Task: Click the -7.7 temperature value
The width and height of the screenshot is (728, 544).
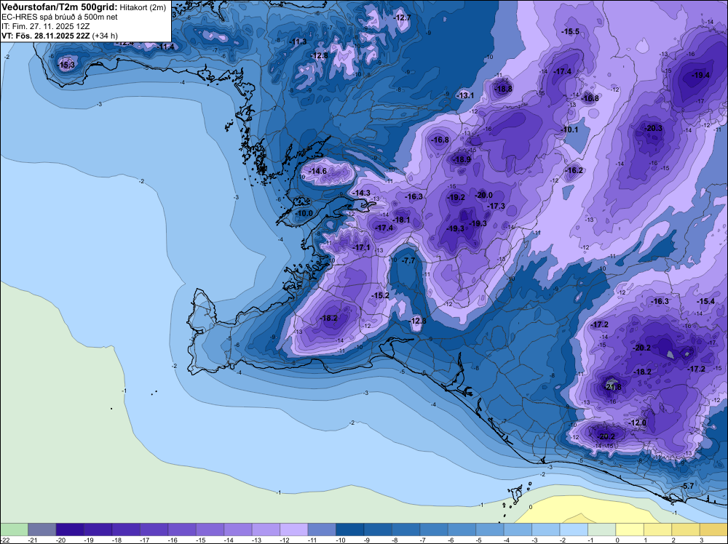Action: [408, 261]
